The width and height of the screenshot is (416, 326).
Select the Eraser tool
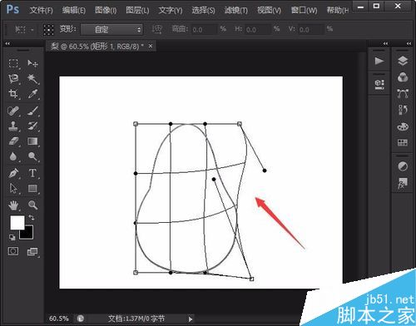pyautogui.click(x=13, y=141)
